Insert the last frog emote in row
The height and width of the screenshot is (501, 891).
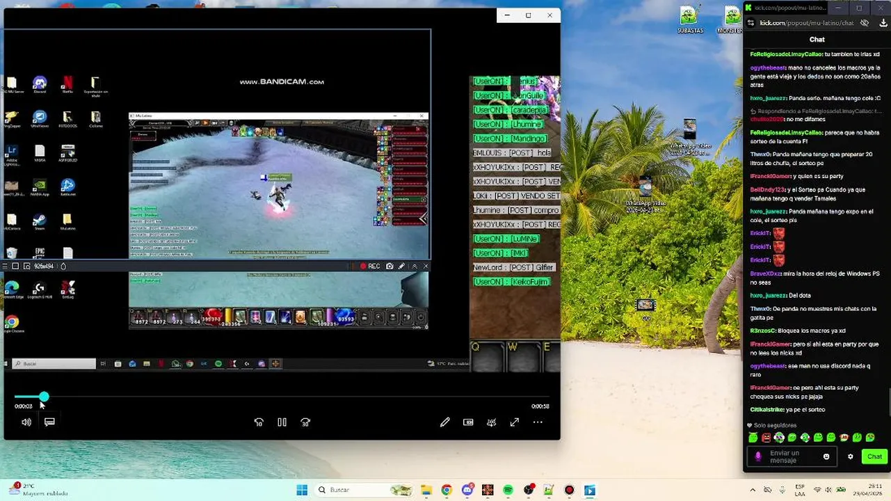coord(870,438)
